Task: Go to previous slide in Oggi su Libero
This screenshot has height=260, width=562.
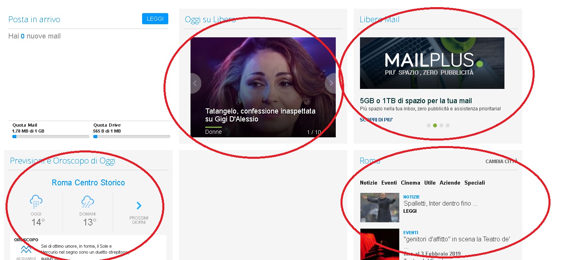Action: (195, 83)
